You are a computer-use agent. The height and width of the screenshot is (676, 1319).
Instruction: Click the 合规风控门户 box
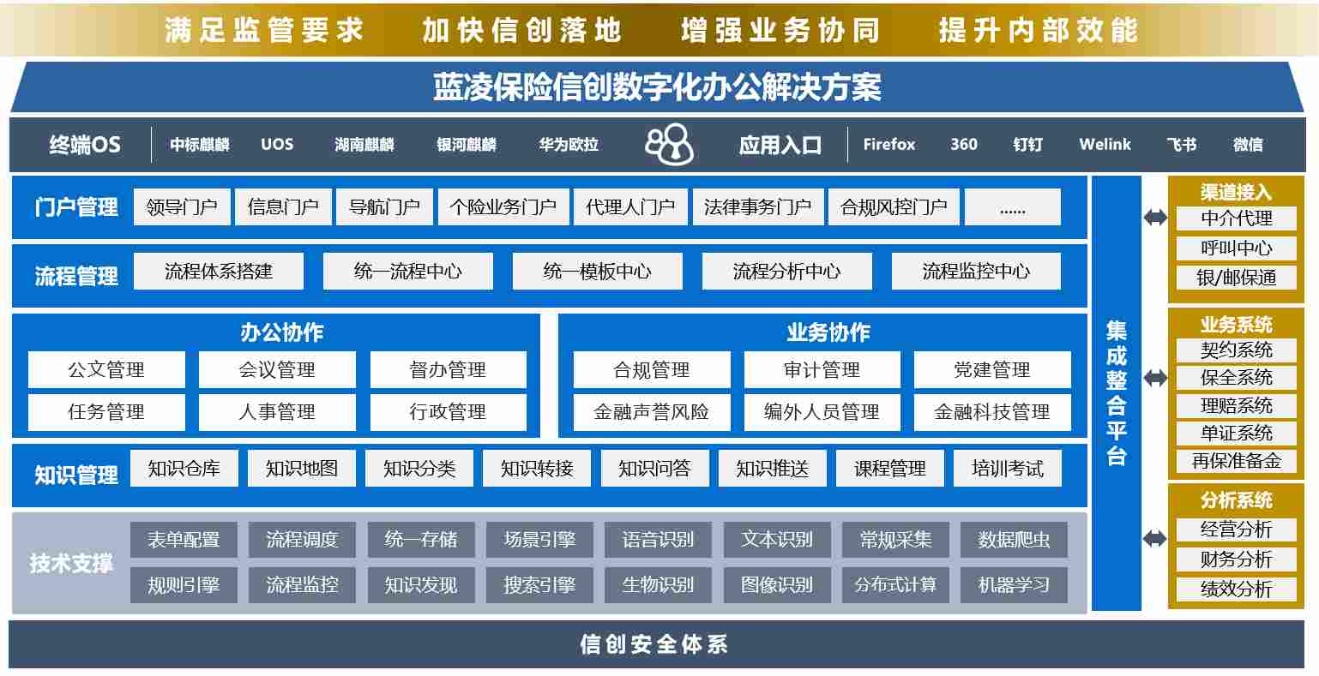click(x=894, y=207)
